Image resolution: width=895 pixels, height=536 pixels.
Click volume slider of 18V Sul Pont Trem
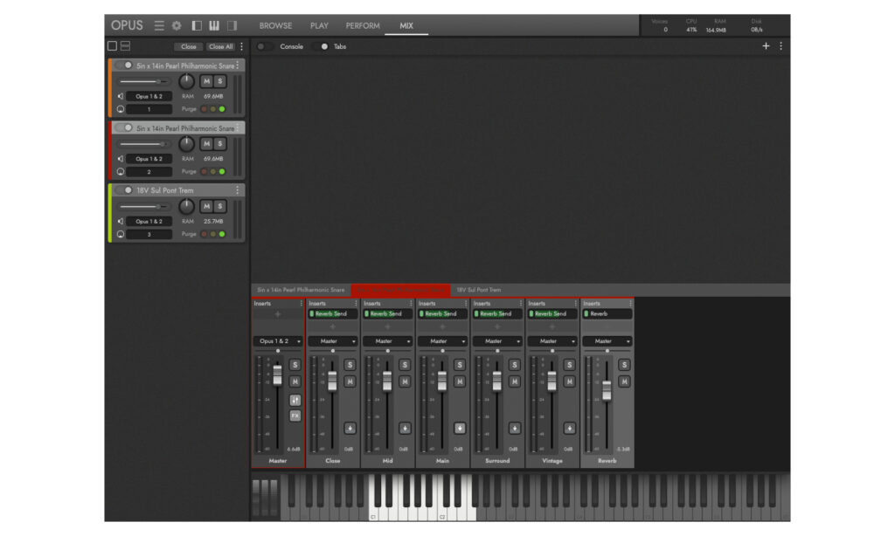click(143, 206)
